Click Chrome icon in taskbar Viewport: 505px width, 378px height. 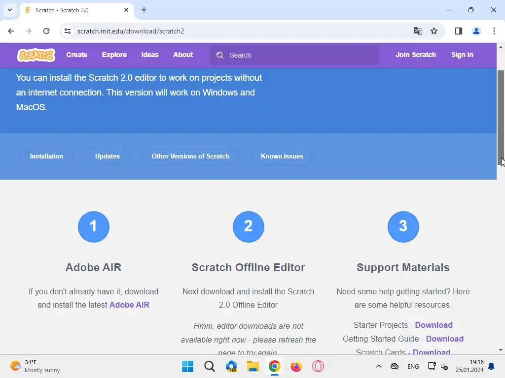tap(274, 366)
